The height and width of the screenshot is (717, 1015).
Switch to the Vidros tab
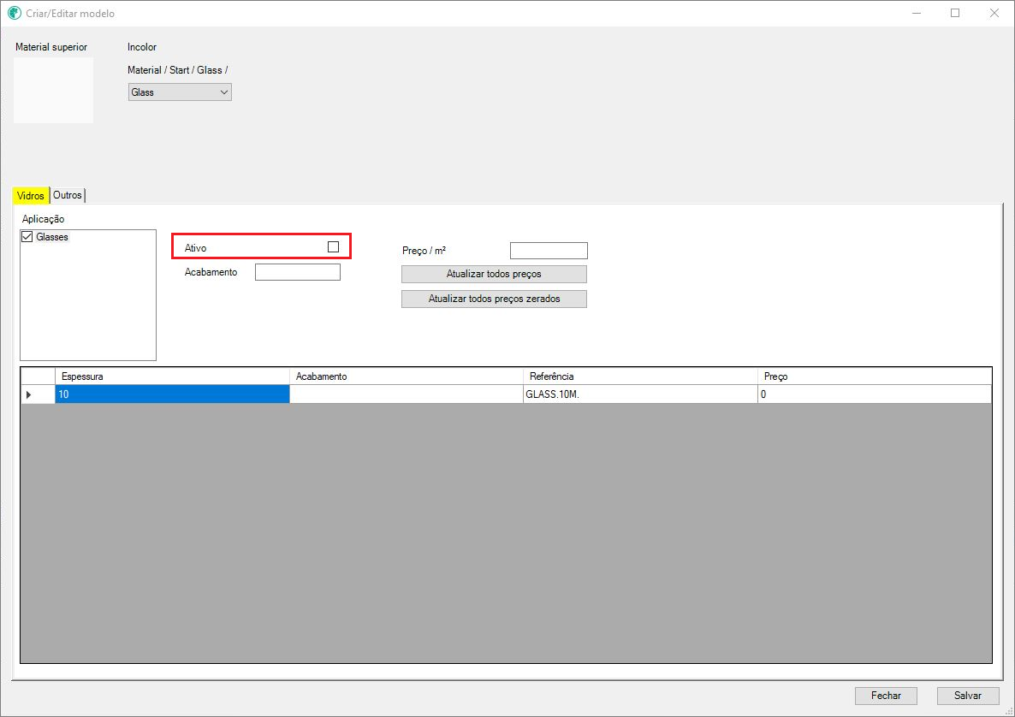[31, 195]
